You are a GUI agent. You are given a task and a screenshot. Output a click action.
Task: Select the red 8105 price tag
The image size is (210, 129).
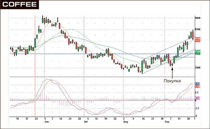click(197, 39)
